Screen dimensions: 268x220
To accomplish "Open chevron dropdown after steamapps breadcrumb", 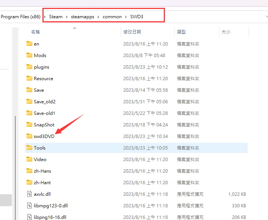I will pos(98,17).
